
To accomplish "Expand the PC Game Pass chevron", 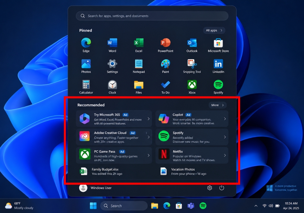I will (149, 155).
